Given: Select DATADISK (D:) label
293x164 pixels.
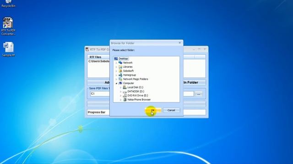Looking at the screenshot, I should tap(136, 91).
